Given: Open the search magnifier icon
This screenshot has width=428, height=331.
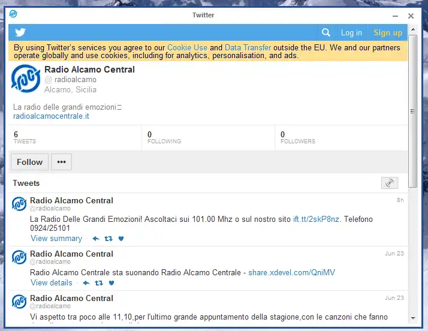Looking at the screenshot, I should (x=326, y=32).
